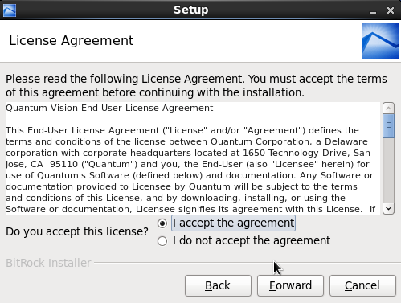Click the license scrollbar down arrow
Image resolution: width=401 pixels, height=303 pixels.
pyautogui.click(x=388, y=208)
